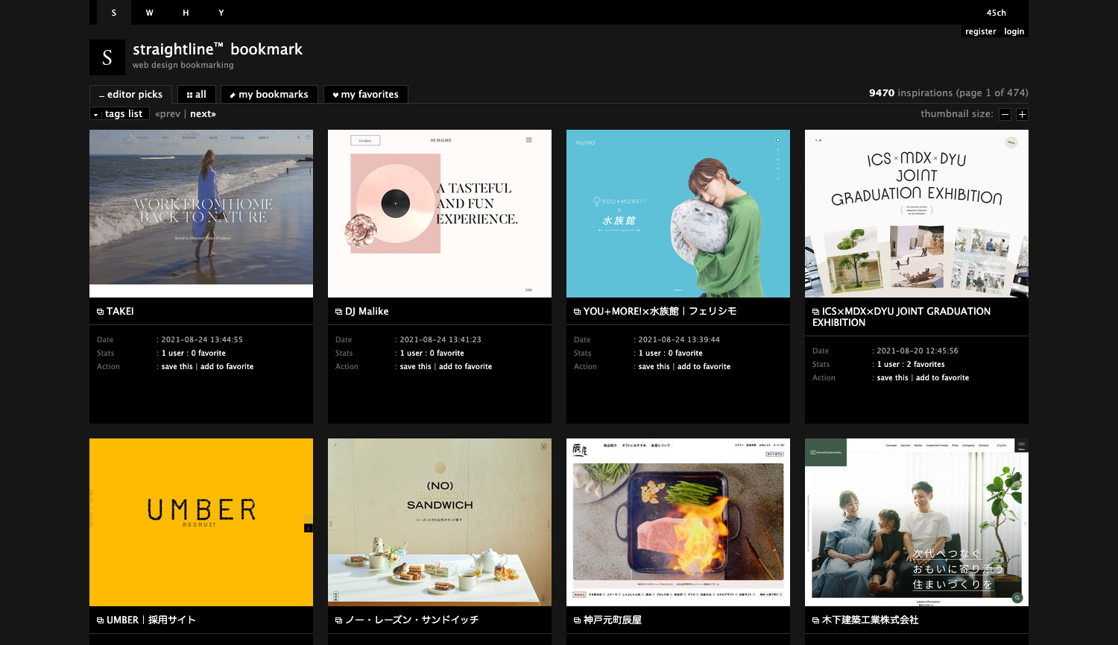Screen dimensions: 1118x645
Task: Click the straightline S logo icon
Action: (x=107, y=57)
